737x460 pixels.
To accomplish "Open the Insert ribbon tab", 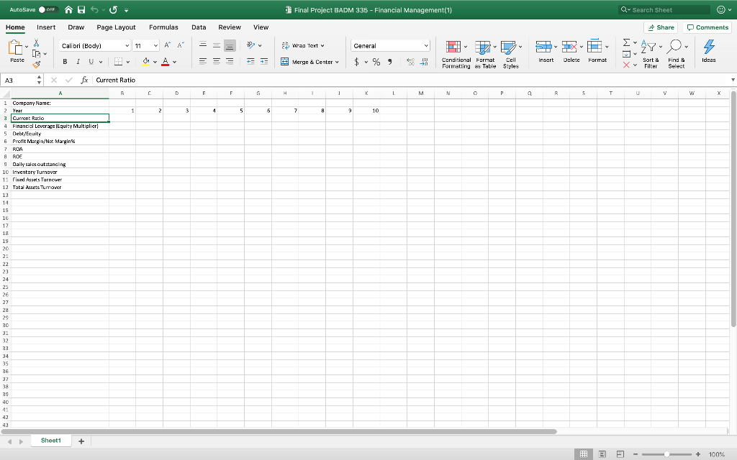I will [46, 27].
